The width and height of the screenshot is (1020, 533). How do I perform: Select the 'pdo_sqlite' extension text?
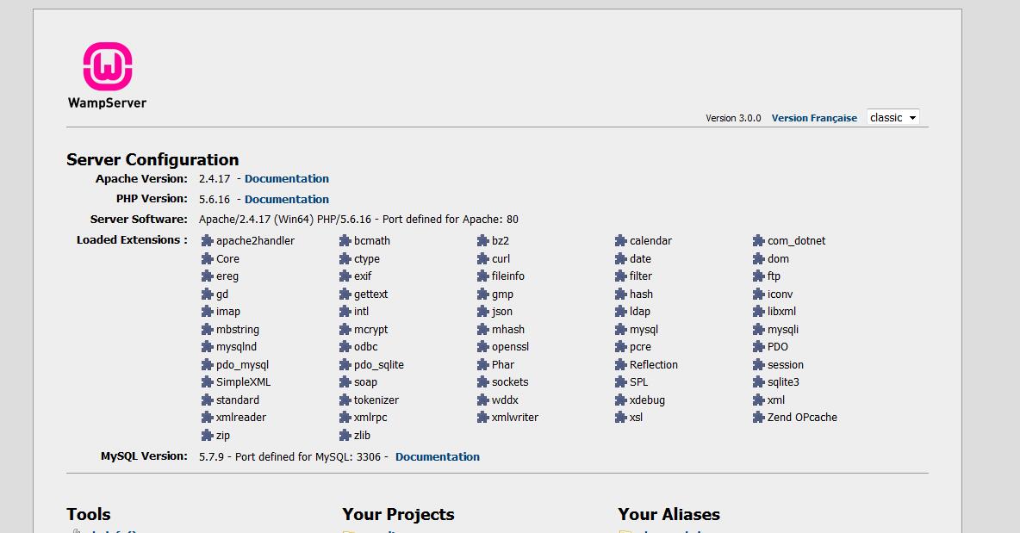point(378,365)
